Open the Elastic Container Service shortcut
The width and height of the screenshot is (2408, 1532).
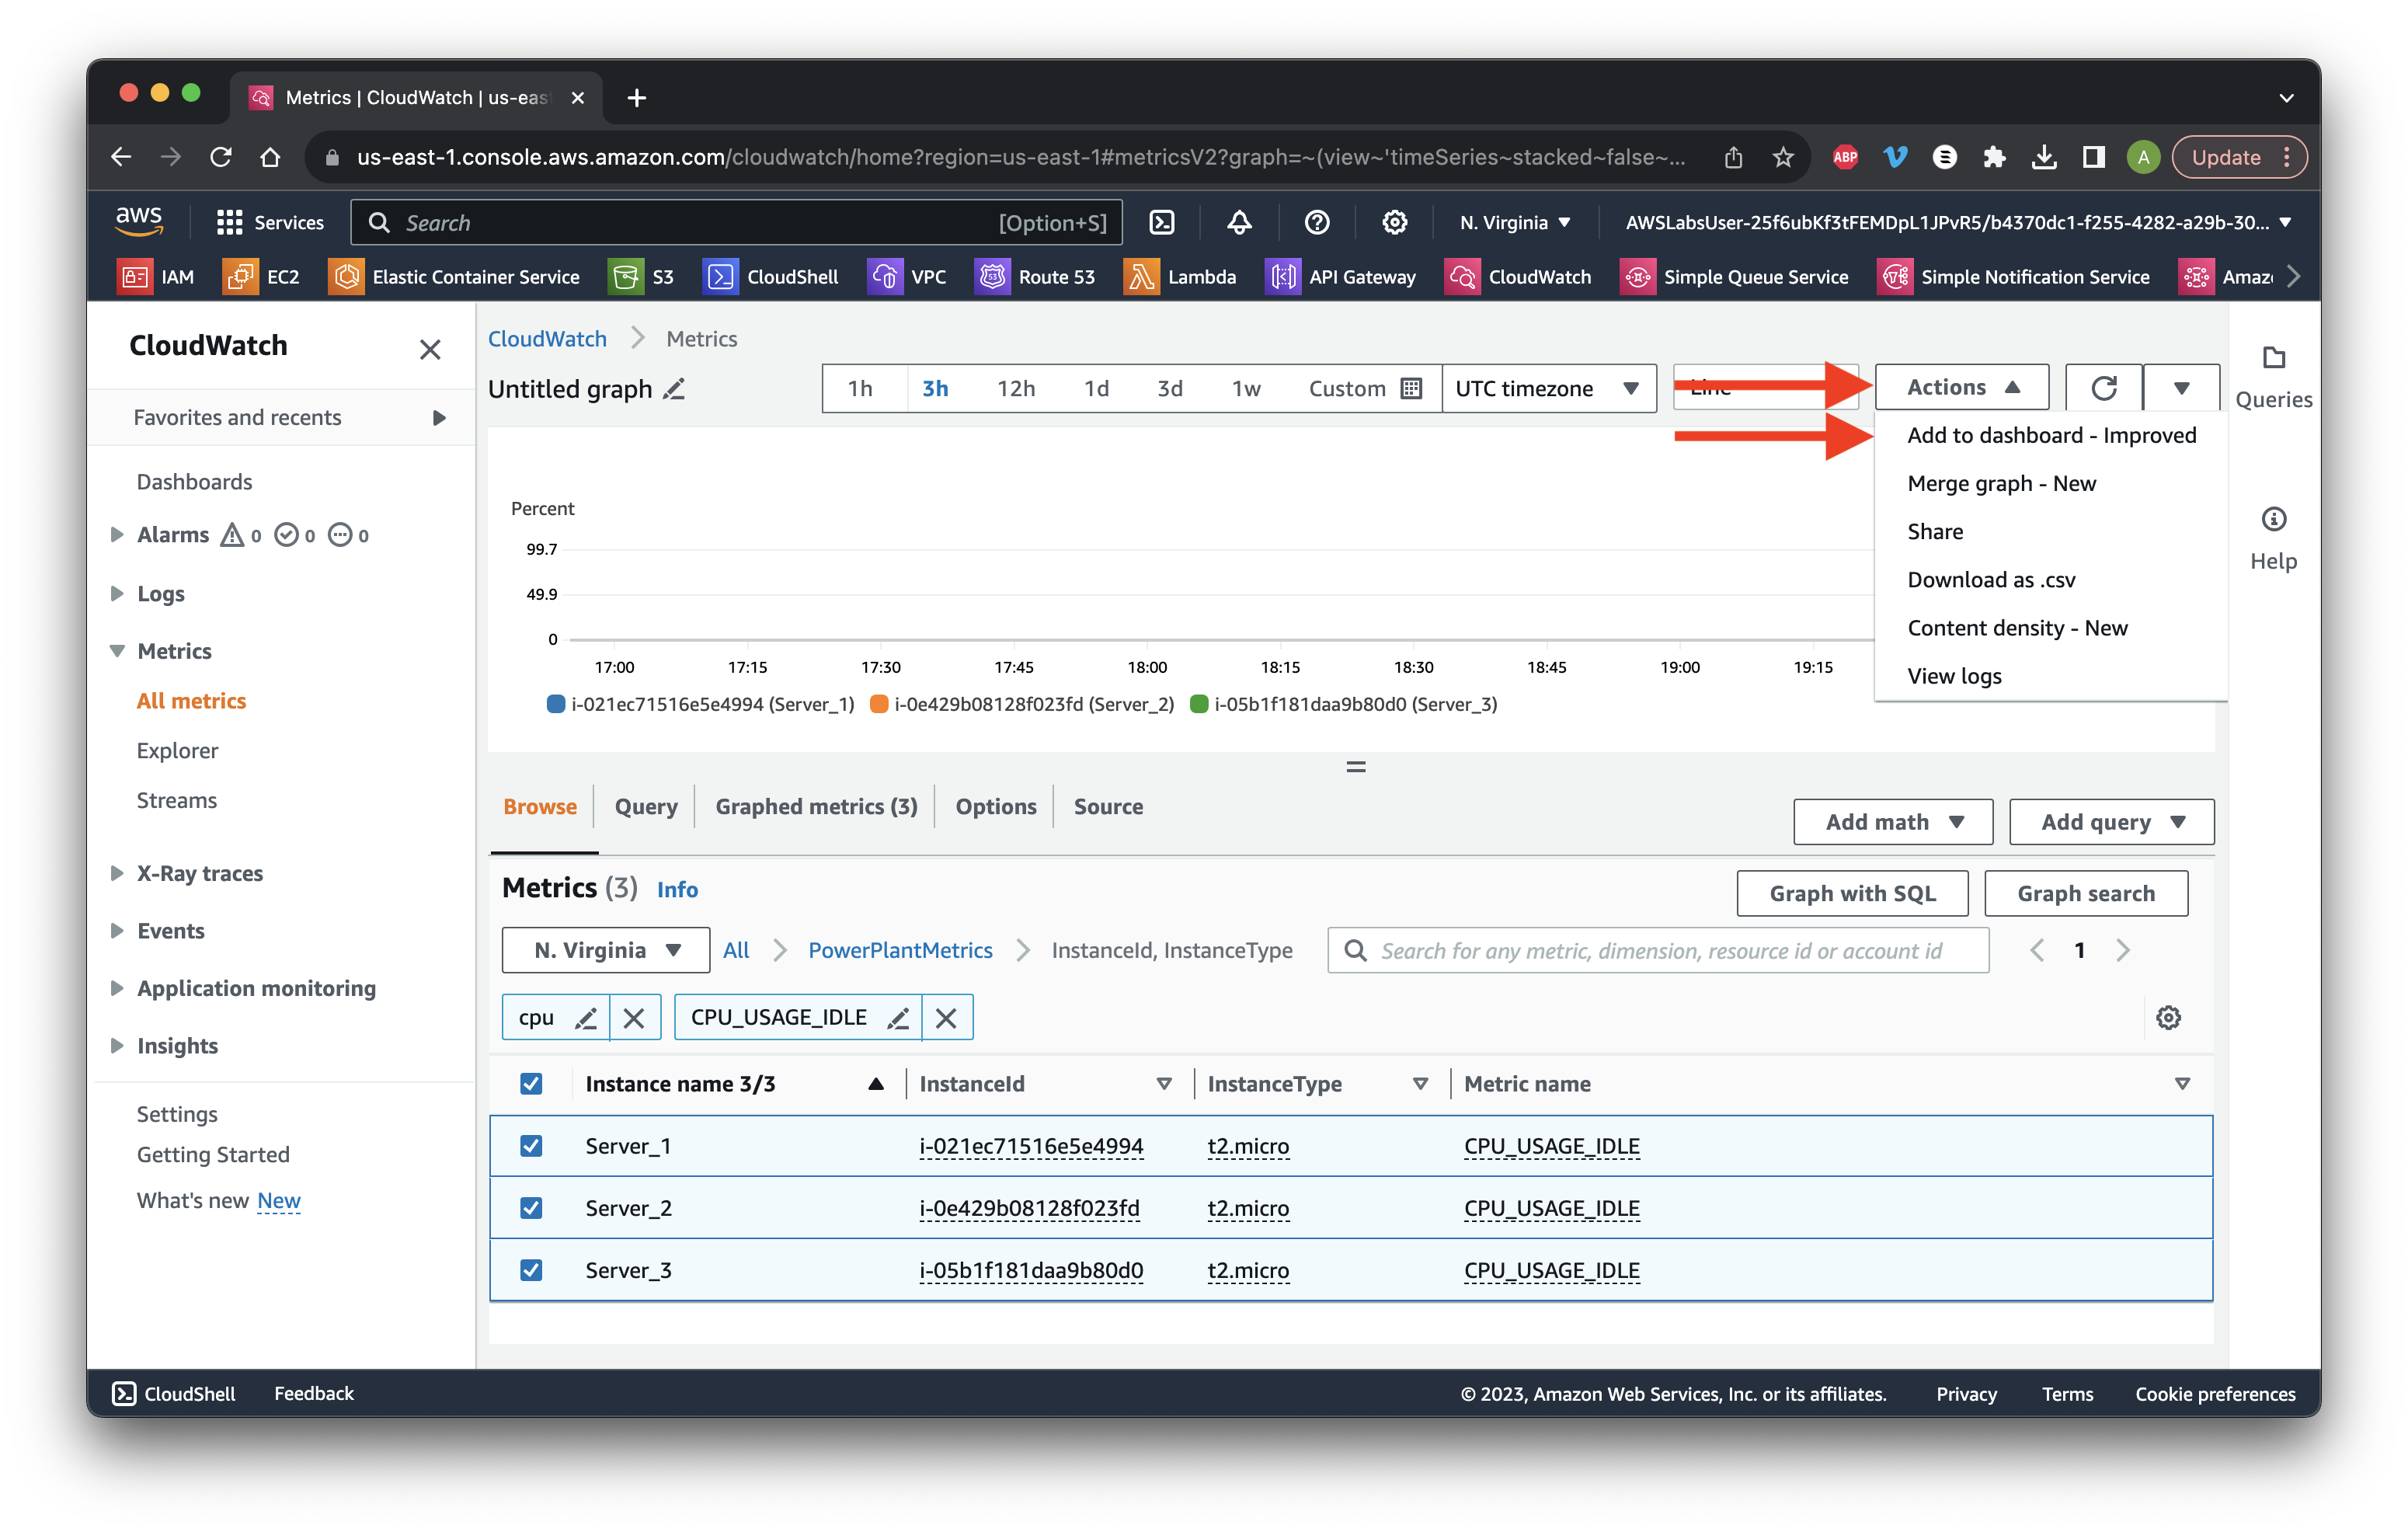coord(454,277)
